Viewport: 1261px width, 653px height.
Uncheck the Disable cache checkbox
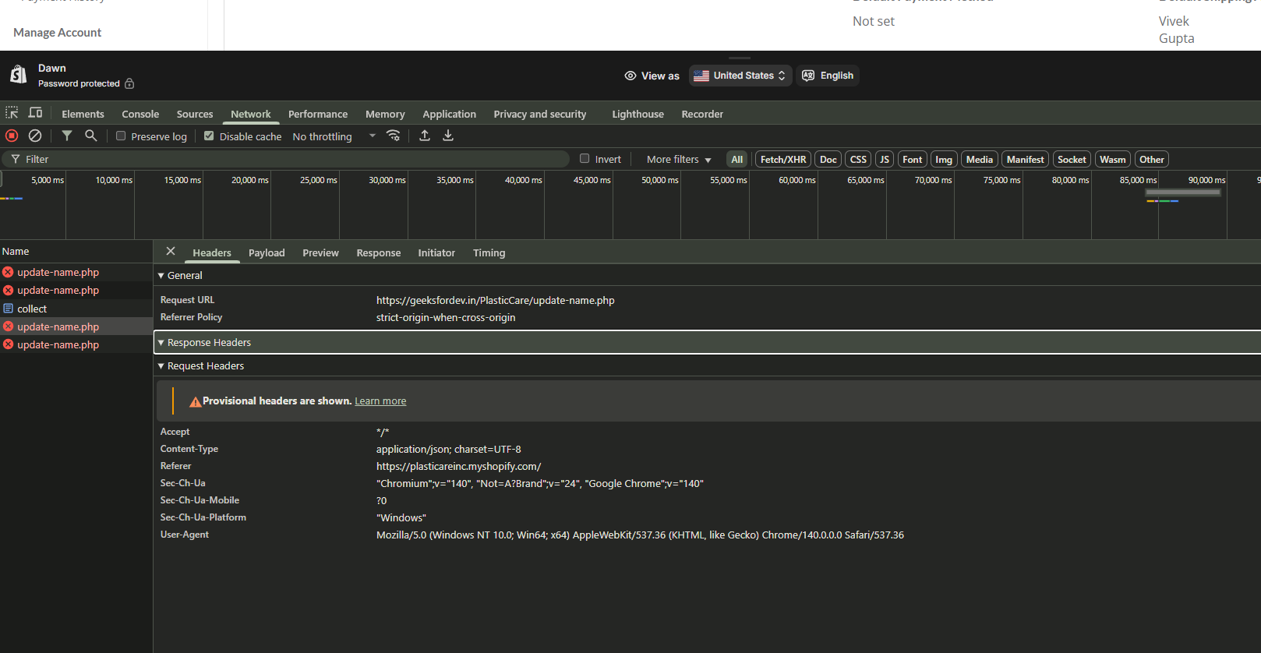click(209, 136)
